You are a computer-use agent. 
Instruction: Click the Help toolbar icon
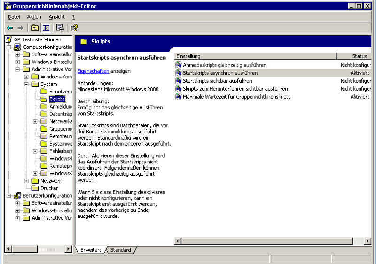tap(74, 28)
